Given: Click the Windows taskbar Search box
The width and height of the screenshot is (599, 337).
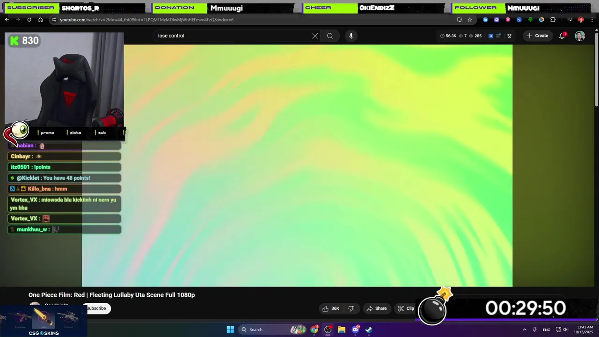Looking at the screenshot, I should pyautogui.click(x=272, y=330).
